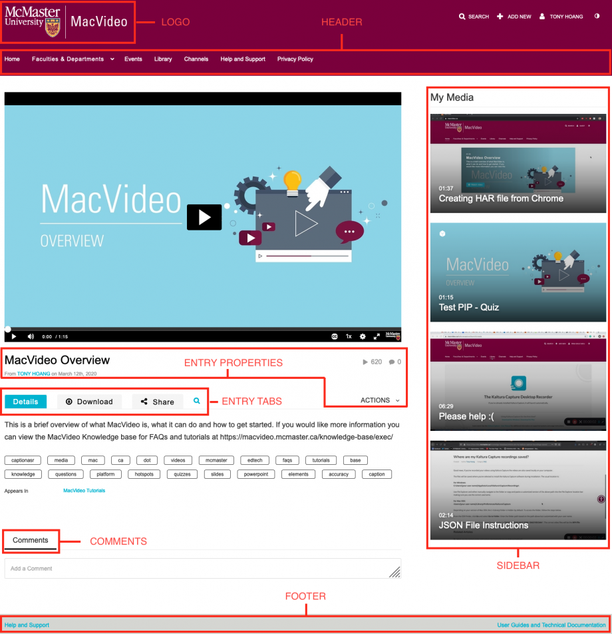Click the TONY HOANG author link

tap(33, 374)
